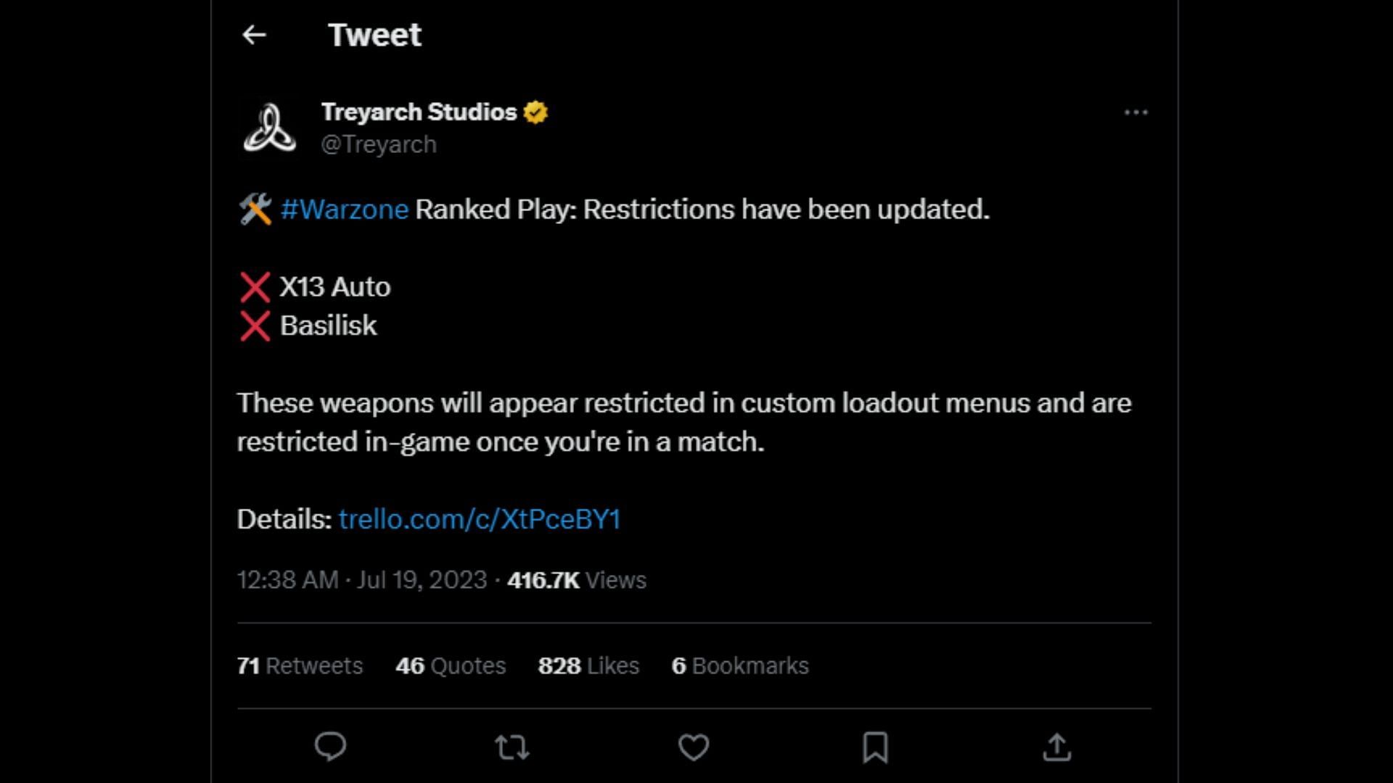Click the Tweet page heading

click(374, 35)
